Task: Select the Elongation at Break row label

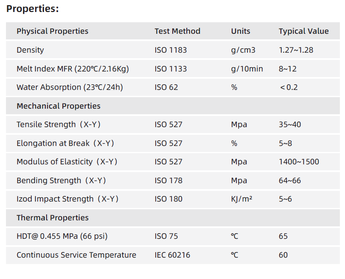Action: click(x=65, y=143)
